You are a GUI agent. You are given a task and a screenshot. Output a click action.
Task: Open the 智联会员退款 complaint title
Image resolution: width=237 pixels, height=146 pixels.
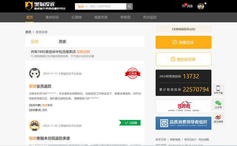point(40,86)
